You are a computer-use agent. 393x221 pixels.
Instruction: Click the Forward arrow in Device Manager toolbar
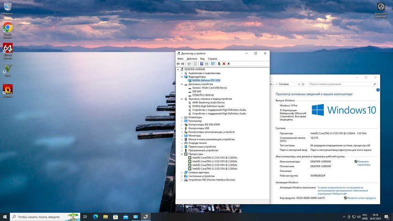[x=183, y=64]
